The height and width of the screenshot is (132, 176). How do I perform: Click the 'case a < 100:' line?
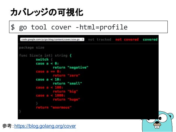coord(49,87)
